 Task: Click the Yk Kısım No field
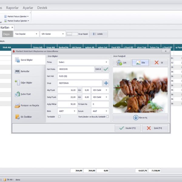pos(100,104)
